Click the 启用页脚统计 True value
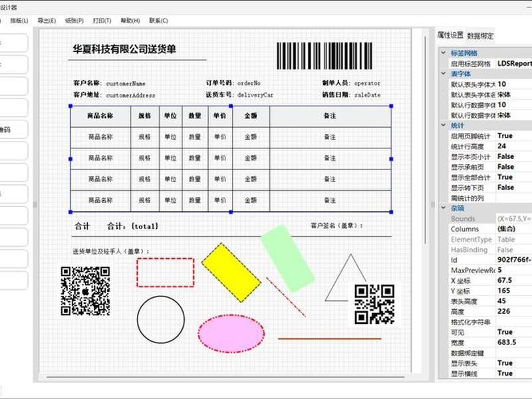 pyautogui.click(x=513, y=136)
